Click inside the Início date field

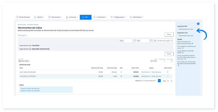(128, 41)
